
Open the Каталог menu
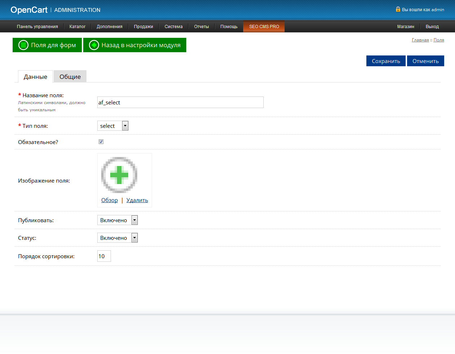pos(77,27)
